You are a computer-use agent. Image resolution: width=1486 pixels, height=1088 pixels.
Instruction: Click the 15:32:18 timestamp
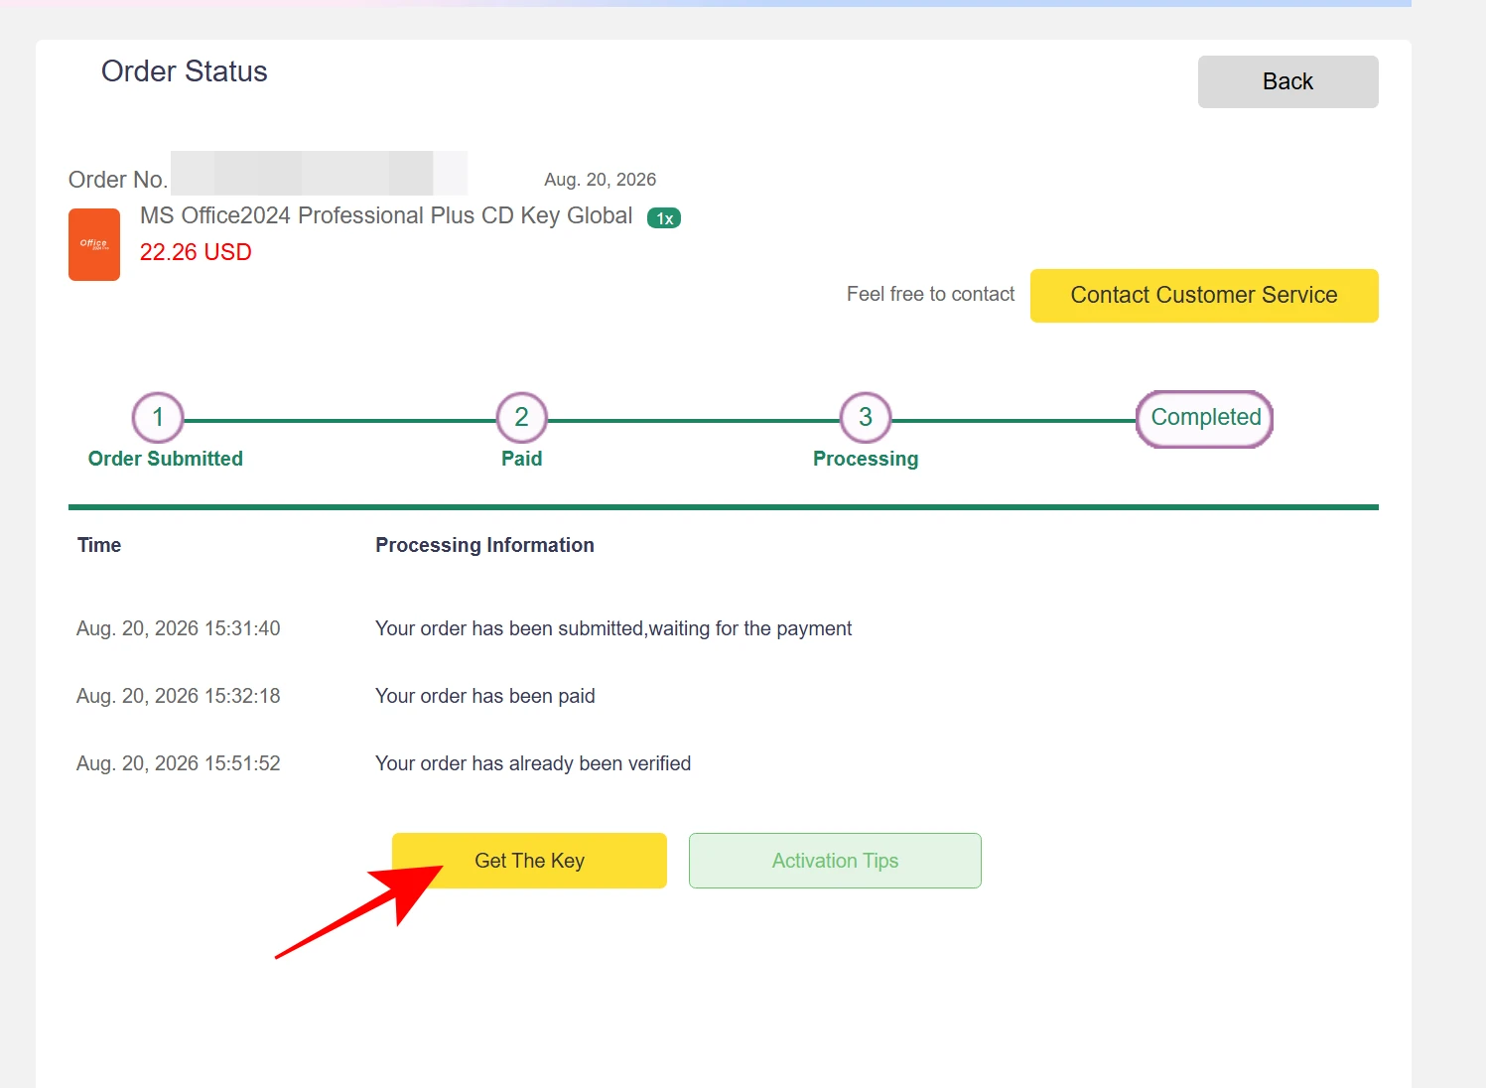coord(179,696)
